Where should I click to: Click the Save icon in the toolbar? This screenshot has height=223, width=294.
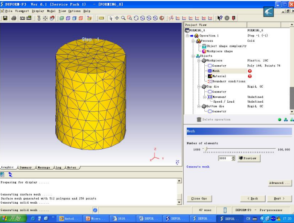[x=5, y=18]
